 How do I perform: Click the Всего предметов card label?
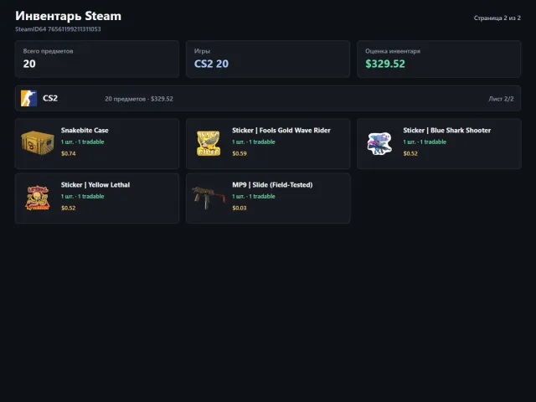49,51
